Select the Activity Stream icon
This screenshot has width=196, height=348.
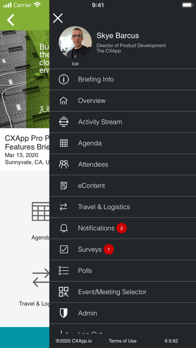[63, 122]
